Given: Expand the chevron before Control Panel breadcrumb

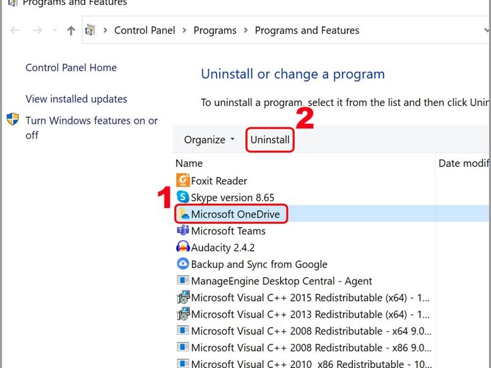Looking at the screenshot, I should pos(105,30).
